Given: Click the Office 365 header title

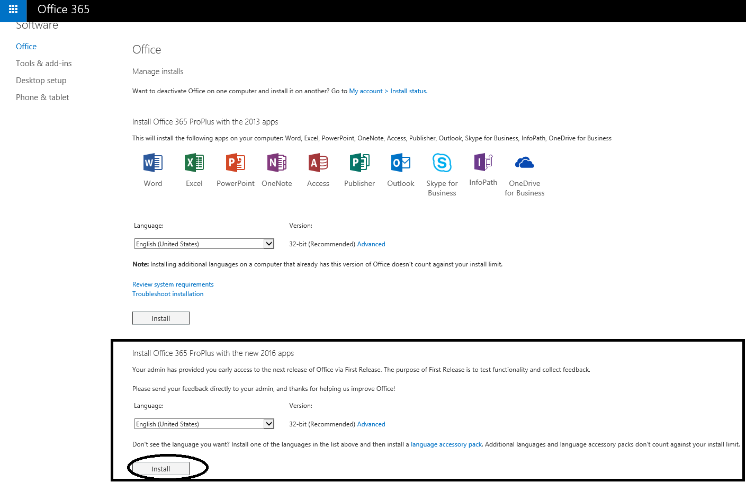Looking at the screenshot, I should (x=64, y=10).
